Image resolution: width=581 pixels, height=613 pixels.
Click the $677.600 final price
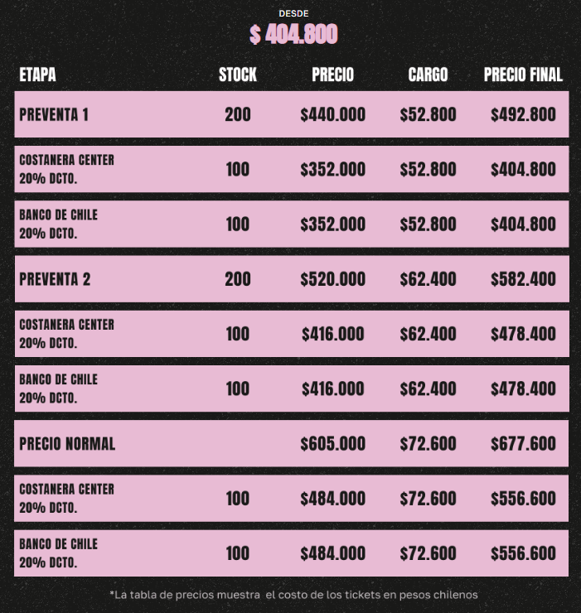(523, 443)
